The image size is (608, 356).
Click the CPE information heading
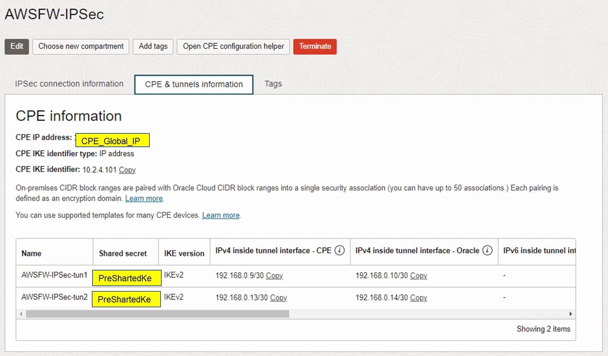tap(69, 116)
